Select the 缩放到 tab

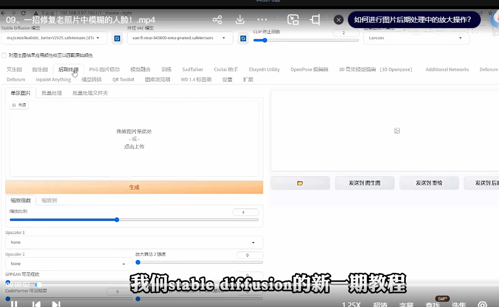49,200
